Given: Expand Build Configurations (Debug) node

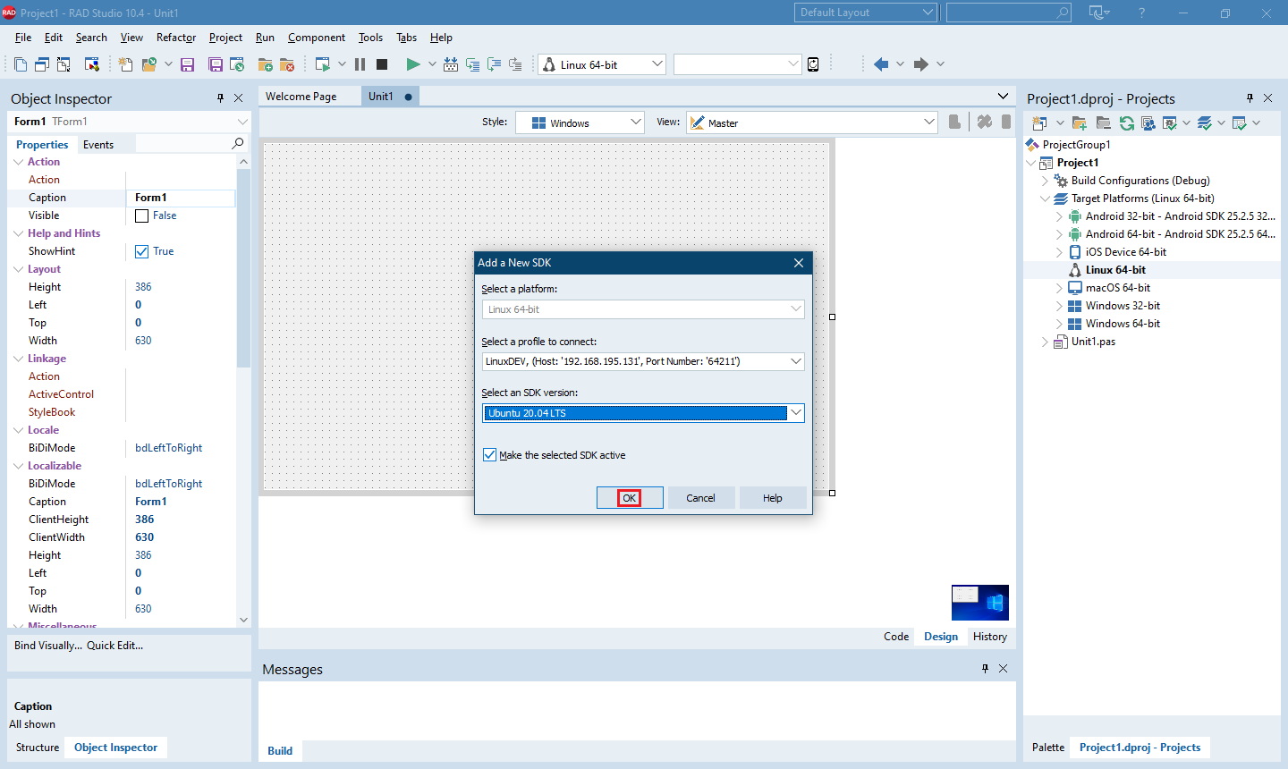Looking at the screenshot, I should pos(1045,181).
